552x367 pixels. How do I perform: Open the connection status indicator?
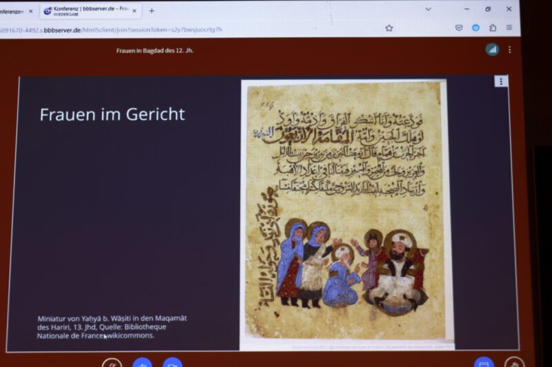pos(492,50)
